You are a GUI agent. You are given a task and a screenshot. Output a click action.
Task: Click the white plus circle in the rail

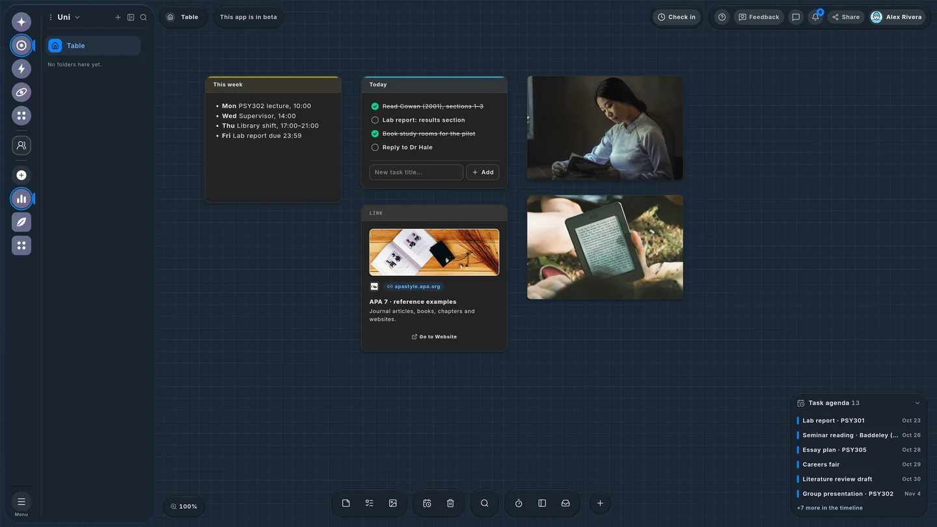(21, 175)
